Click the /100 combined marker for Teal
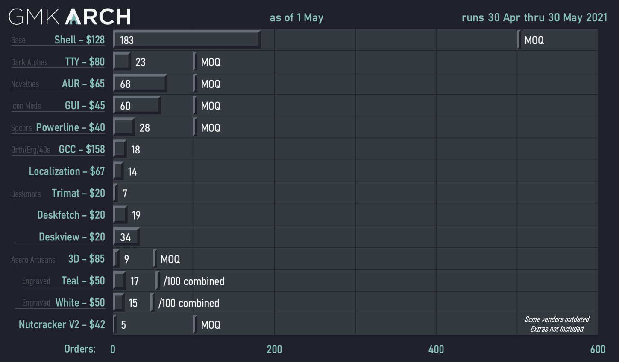 click(193, 281)
